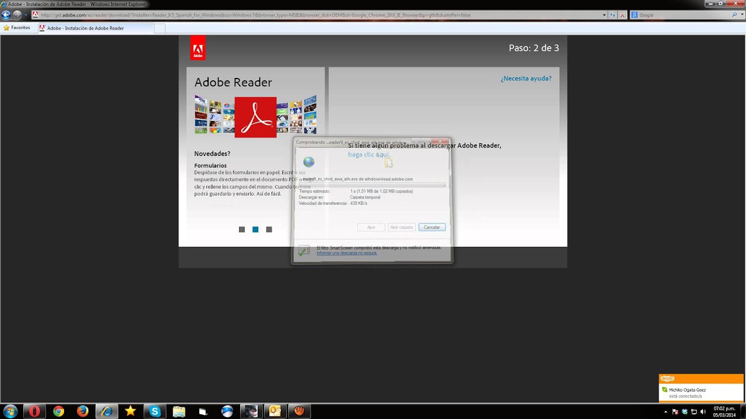The image size is (746, 419).
Task: Click the yellow star taskbar icon
Action: 131,411
